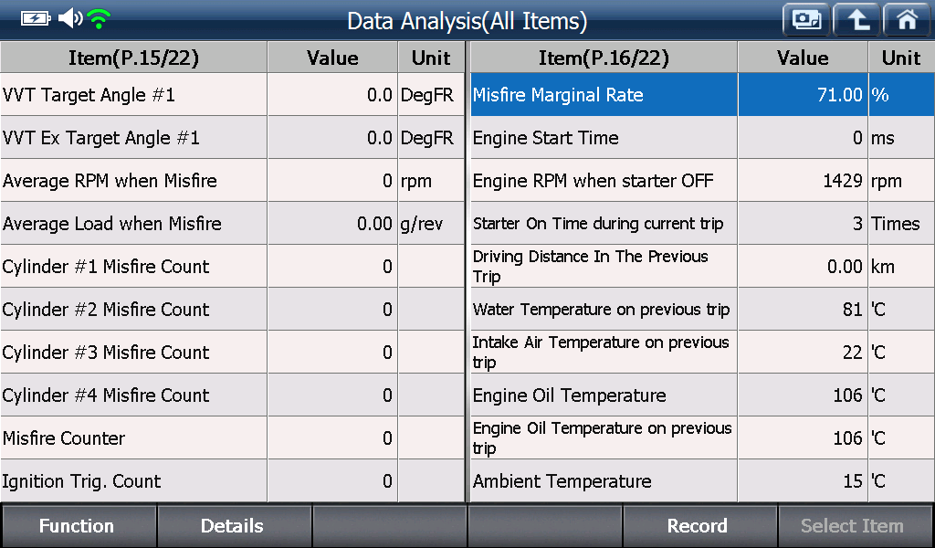The image size is (935, 548).
Task: Select Water Temperature on previous trip
Action: pos(702,310)
